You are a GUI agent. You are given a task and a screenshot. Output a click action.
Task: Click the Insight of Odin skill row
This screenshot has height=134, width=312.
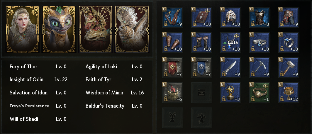click(x=39, y=79)
